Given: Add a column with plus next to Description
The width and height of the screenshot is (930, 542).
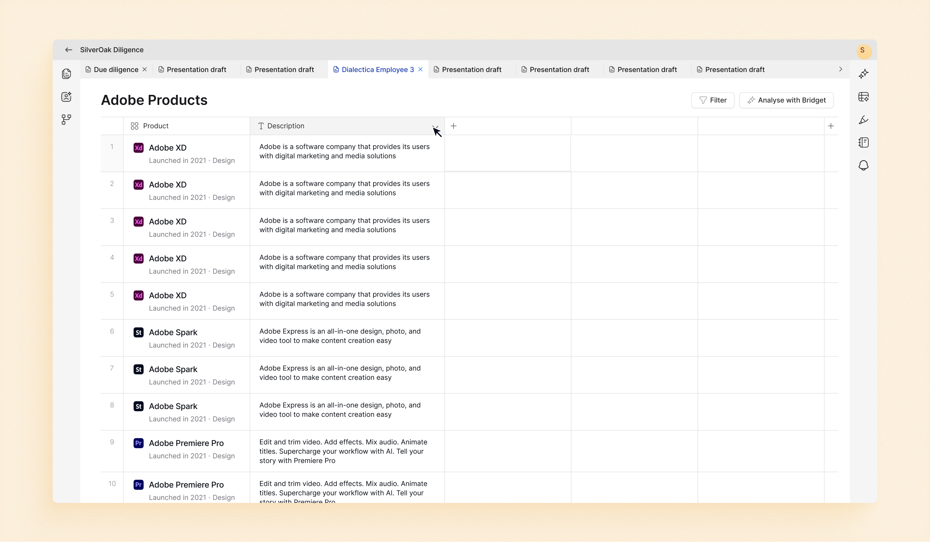Looking at the screenshot, I should (453, 126).
